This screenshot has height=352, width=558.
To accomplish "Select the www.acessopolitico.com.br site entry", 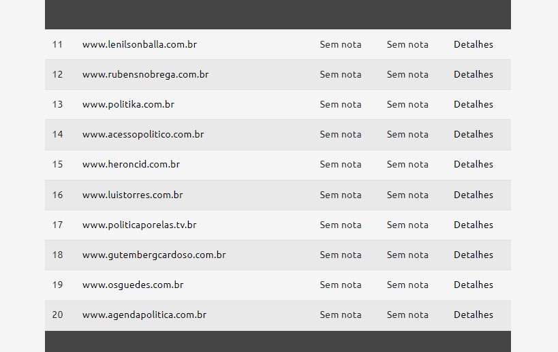I will (x=143, y=134).
